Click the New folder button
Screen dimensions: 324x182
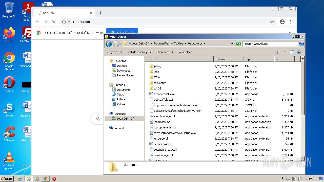185,52
